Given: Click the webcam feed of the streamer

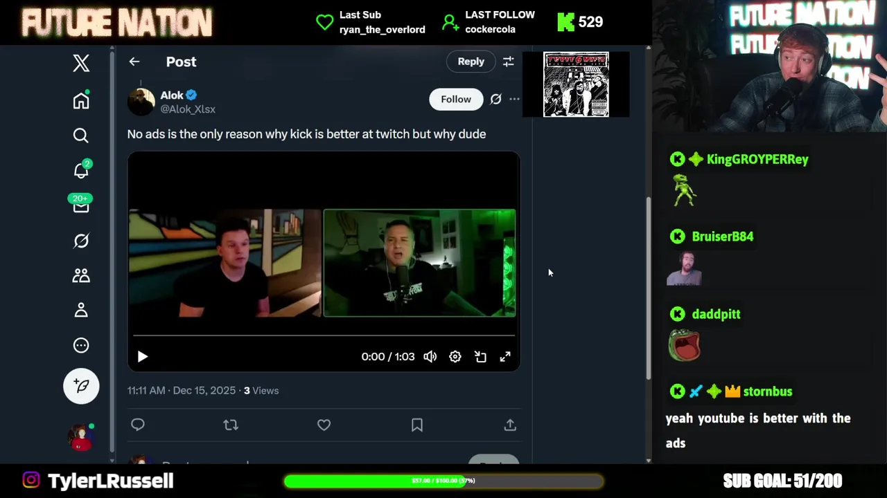Looking at the screenshot, I should (x=769, y=66).
